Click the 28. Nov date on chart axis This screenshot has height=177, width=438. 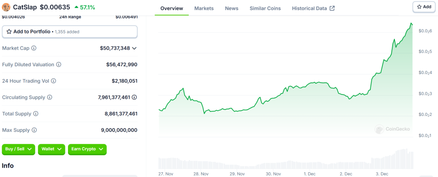point(201,174)
